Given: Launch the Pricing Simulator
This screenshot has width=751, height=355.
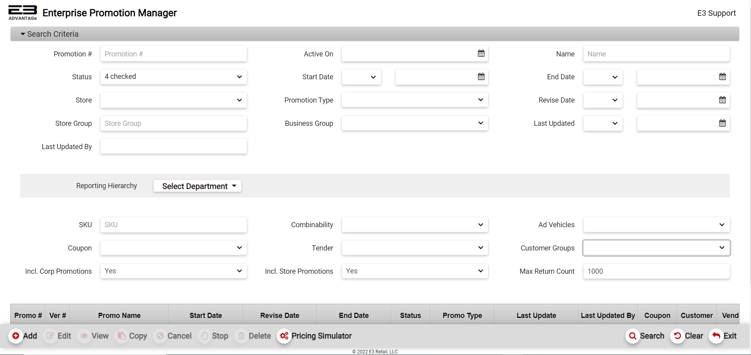Looking at the screenshot, I should [x=315, y=336].
